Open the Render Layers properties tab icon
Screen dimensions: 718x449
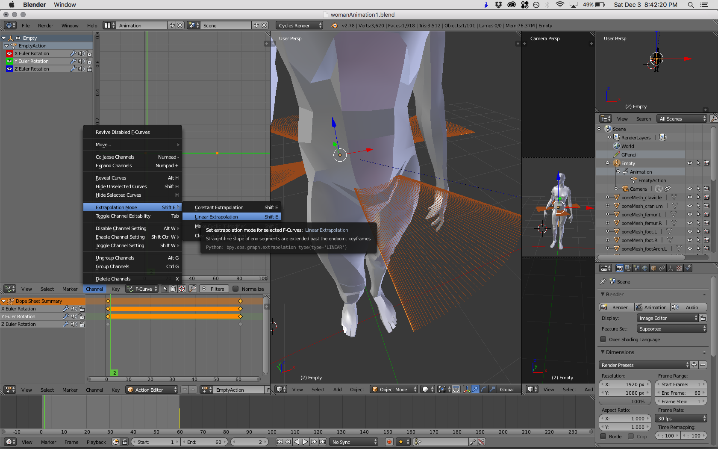(628, 268)
